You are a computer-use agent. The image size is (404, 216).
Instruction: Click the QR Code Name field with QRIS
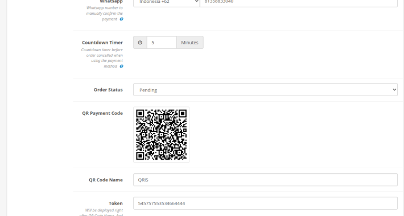265,180
